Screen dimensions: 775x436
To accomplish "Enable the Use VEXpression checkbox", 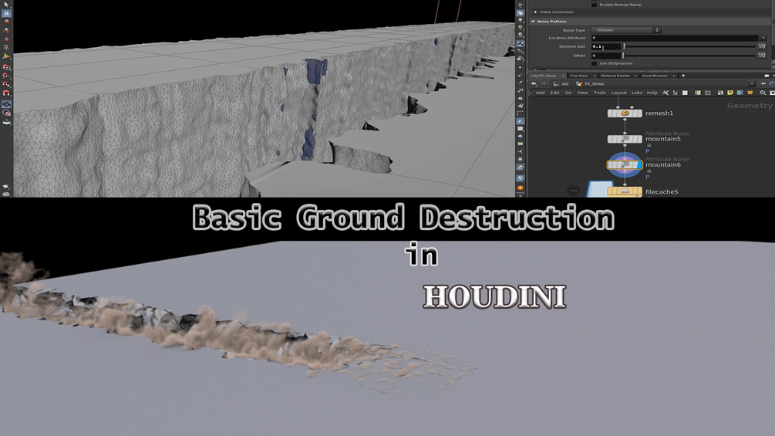I will pos(594,63).
